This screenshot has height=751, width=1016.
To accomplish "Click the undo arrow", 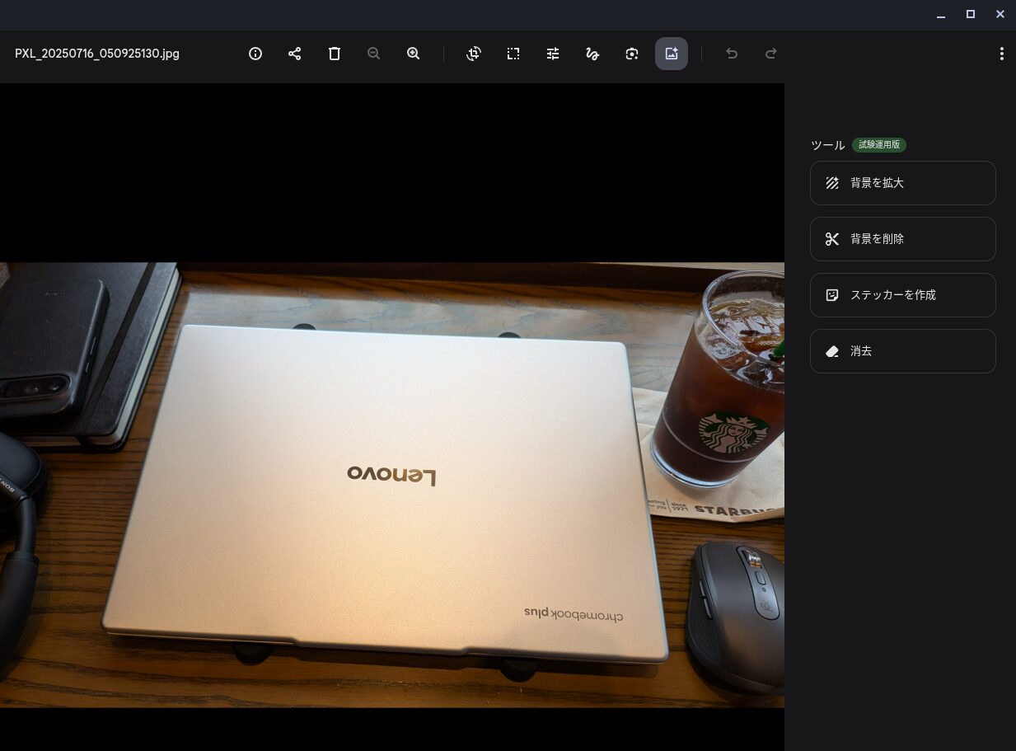I will click(x=732, y=54).
